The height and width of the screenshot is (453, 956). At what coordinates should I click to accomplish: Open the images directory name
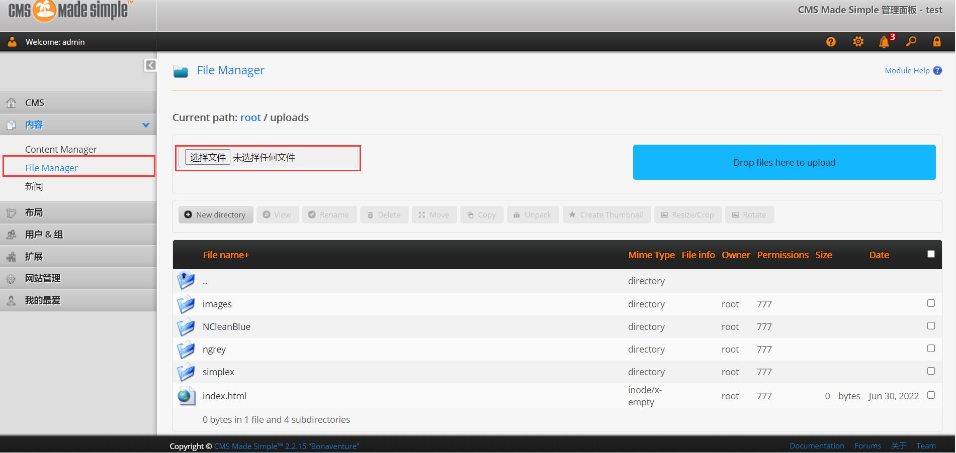217,304
